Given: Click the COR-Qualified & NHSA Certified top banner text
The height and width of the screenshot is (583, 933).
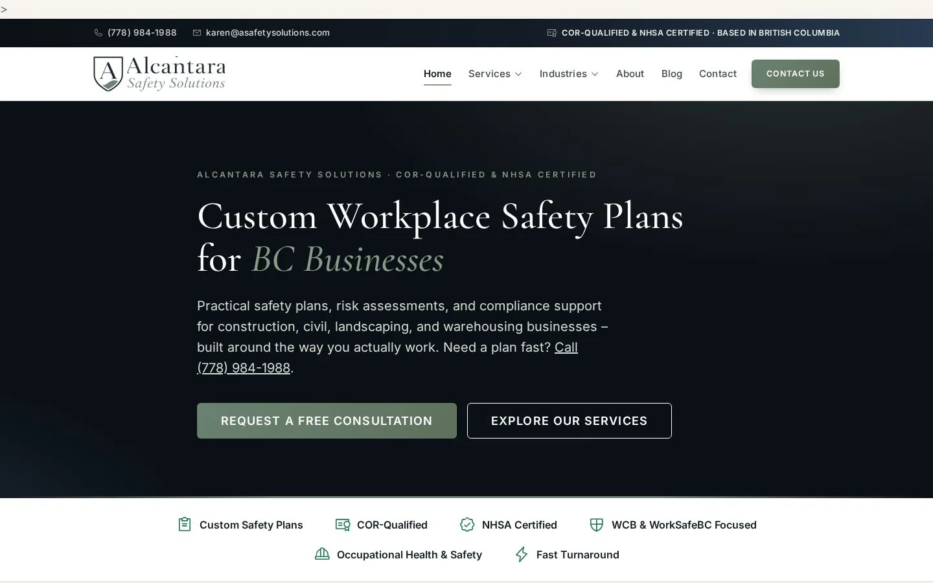Looking at the screenshot, I should [x=700, y=33].
